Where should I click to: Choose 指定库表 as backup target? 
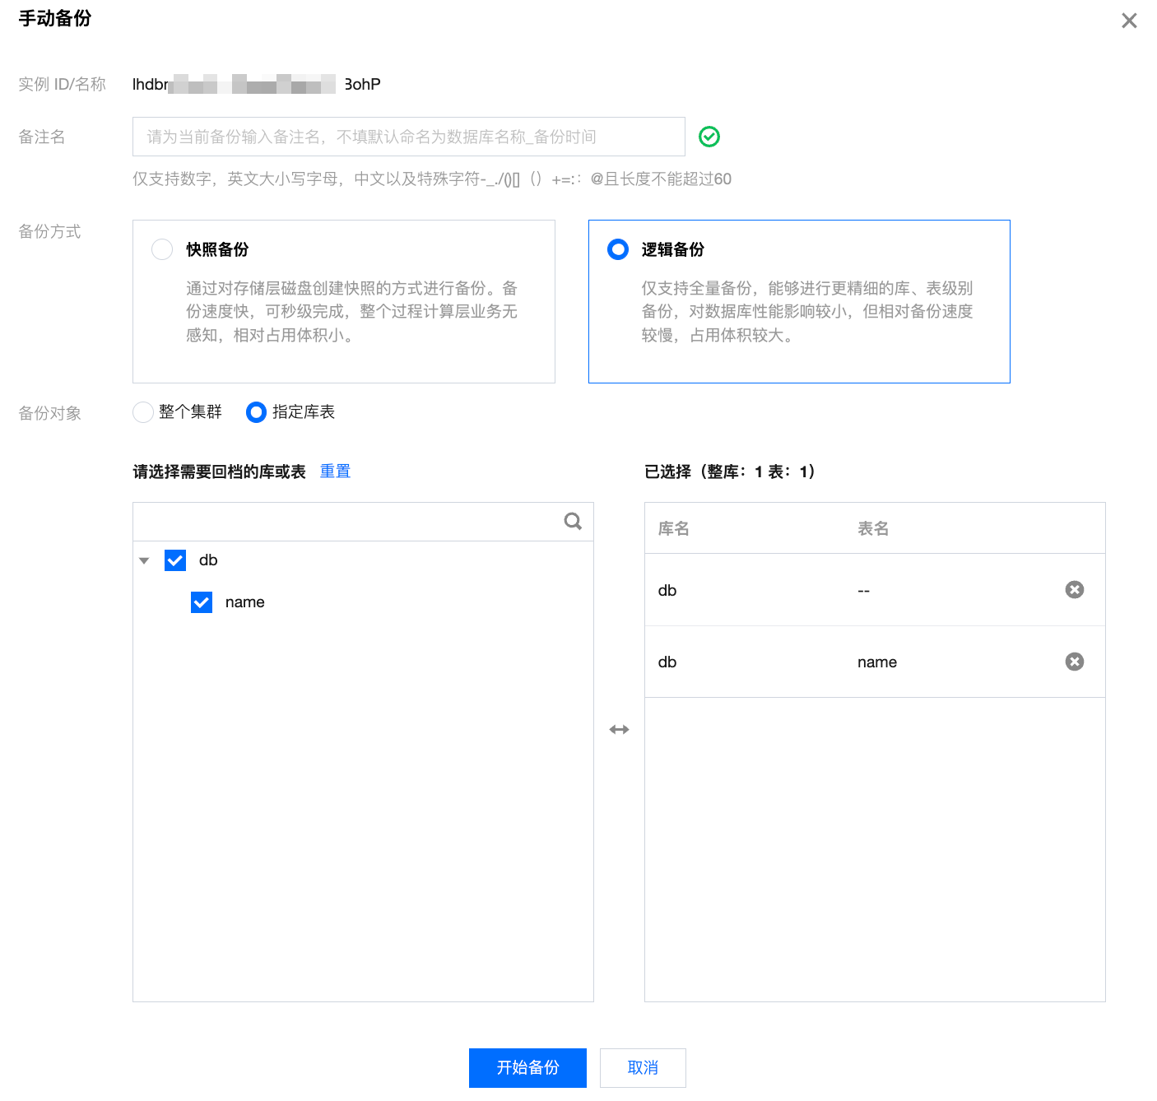tap(256, 412)
